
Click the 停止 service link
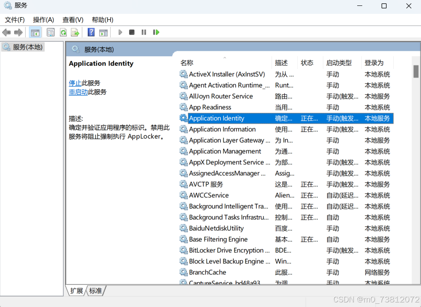click(75, 83)
